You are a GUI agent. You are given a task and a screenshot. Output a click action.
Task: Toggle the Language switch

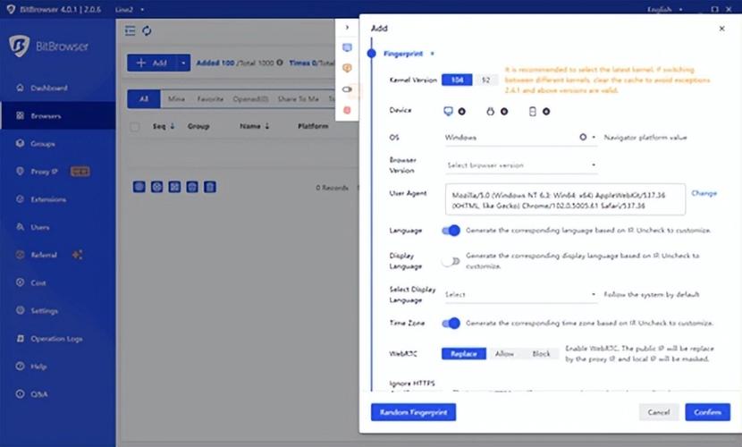coord(451,231)
